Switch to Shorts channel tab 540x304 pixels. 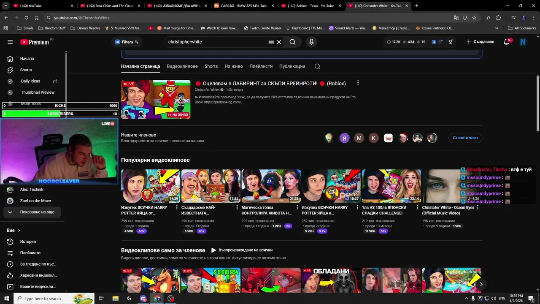pyautogui.click(x=211, y=66)
